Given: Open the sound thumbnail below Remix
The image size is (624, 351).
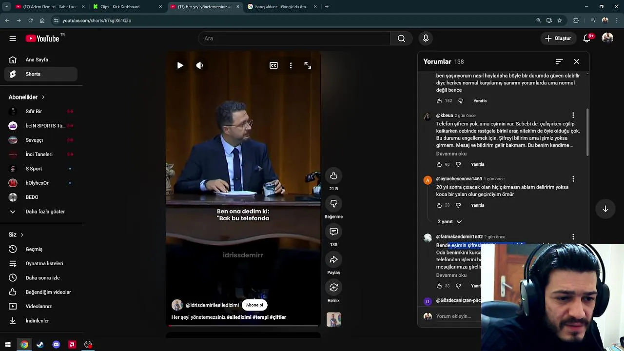Looking at the screenshot, I should 333,319.
